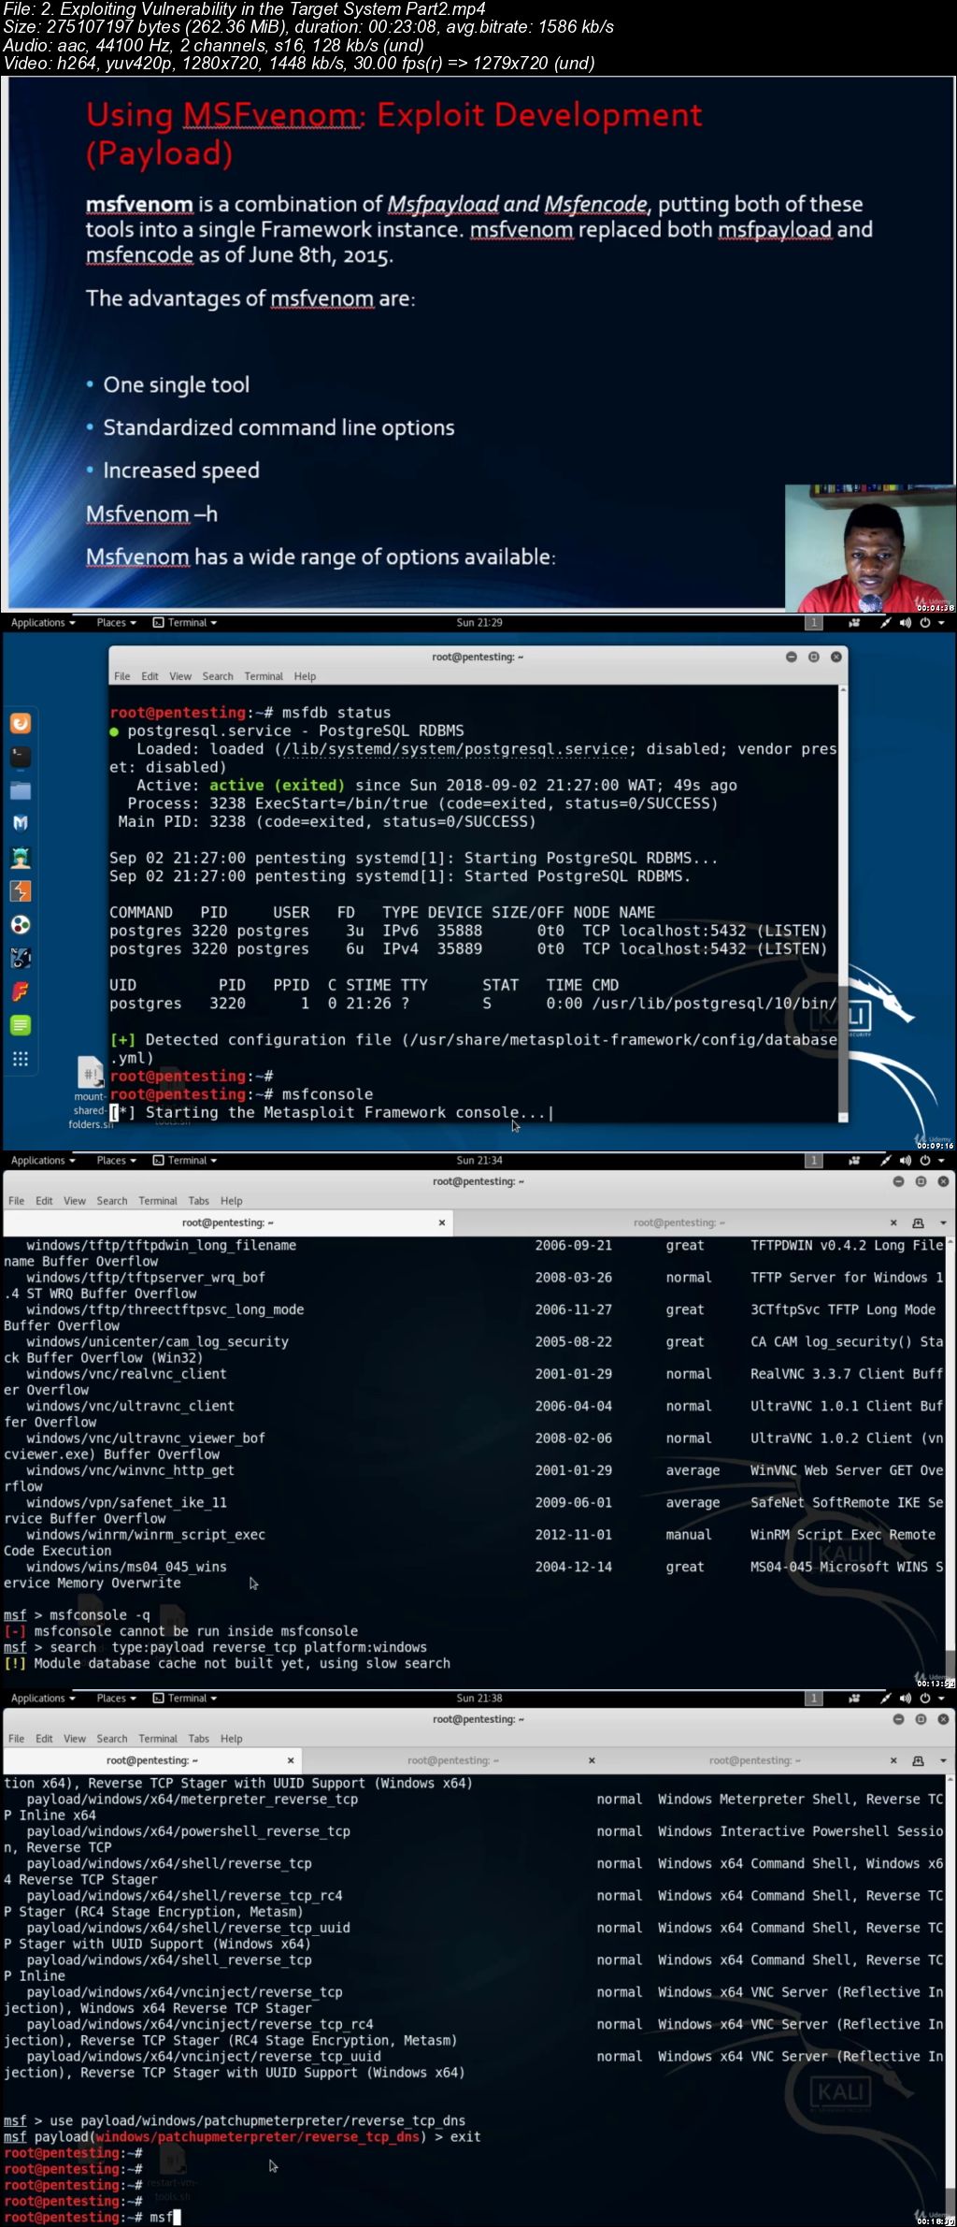Click recording camera icon in Sun 21:38 bar

[x=854, y=1699]
